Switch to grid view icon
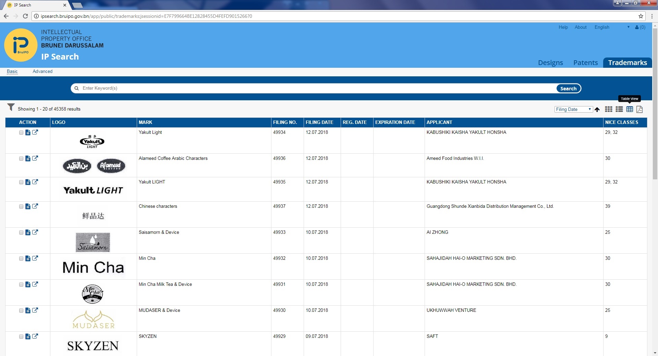 point(609,109)
